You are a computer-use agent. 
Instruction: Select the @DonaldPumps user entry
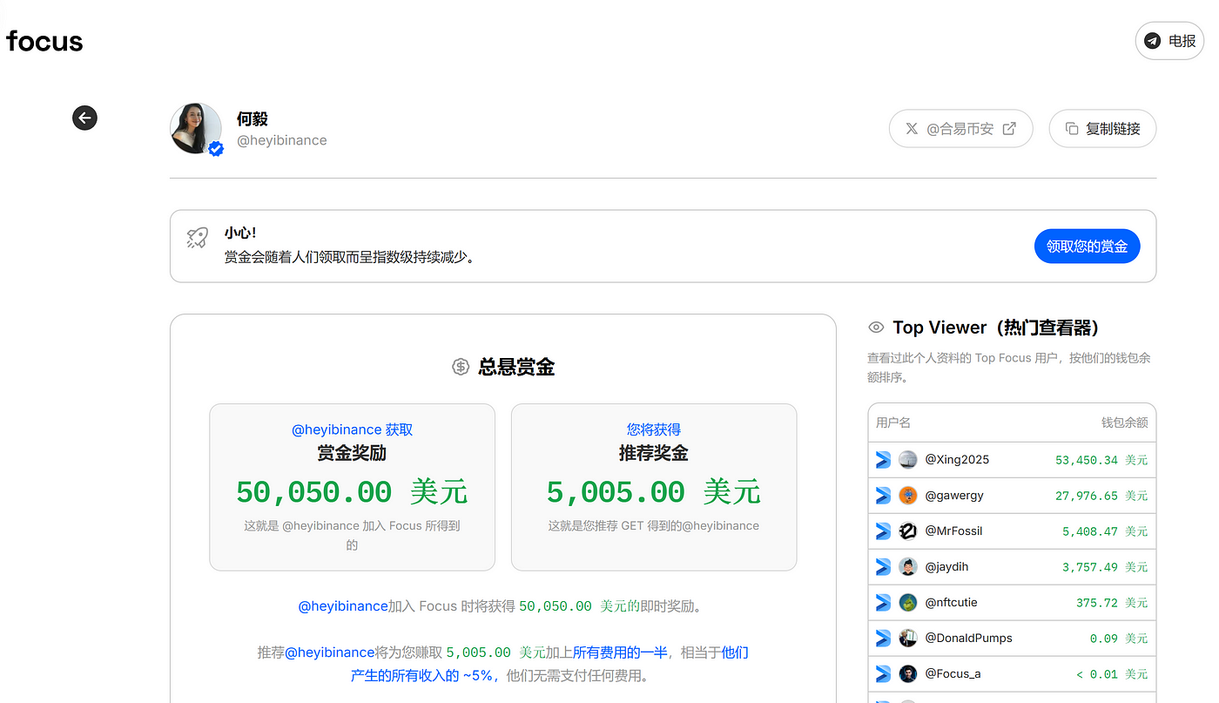click(967, 639)
